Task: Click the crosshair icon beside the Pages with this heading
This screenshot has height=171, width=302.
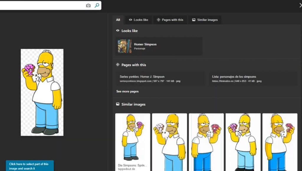Action: 118,65
